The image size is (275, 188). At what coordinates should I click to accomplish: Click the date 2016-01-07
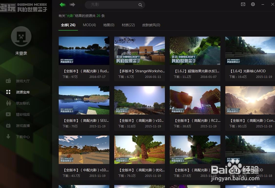208,77
